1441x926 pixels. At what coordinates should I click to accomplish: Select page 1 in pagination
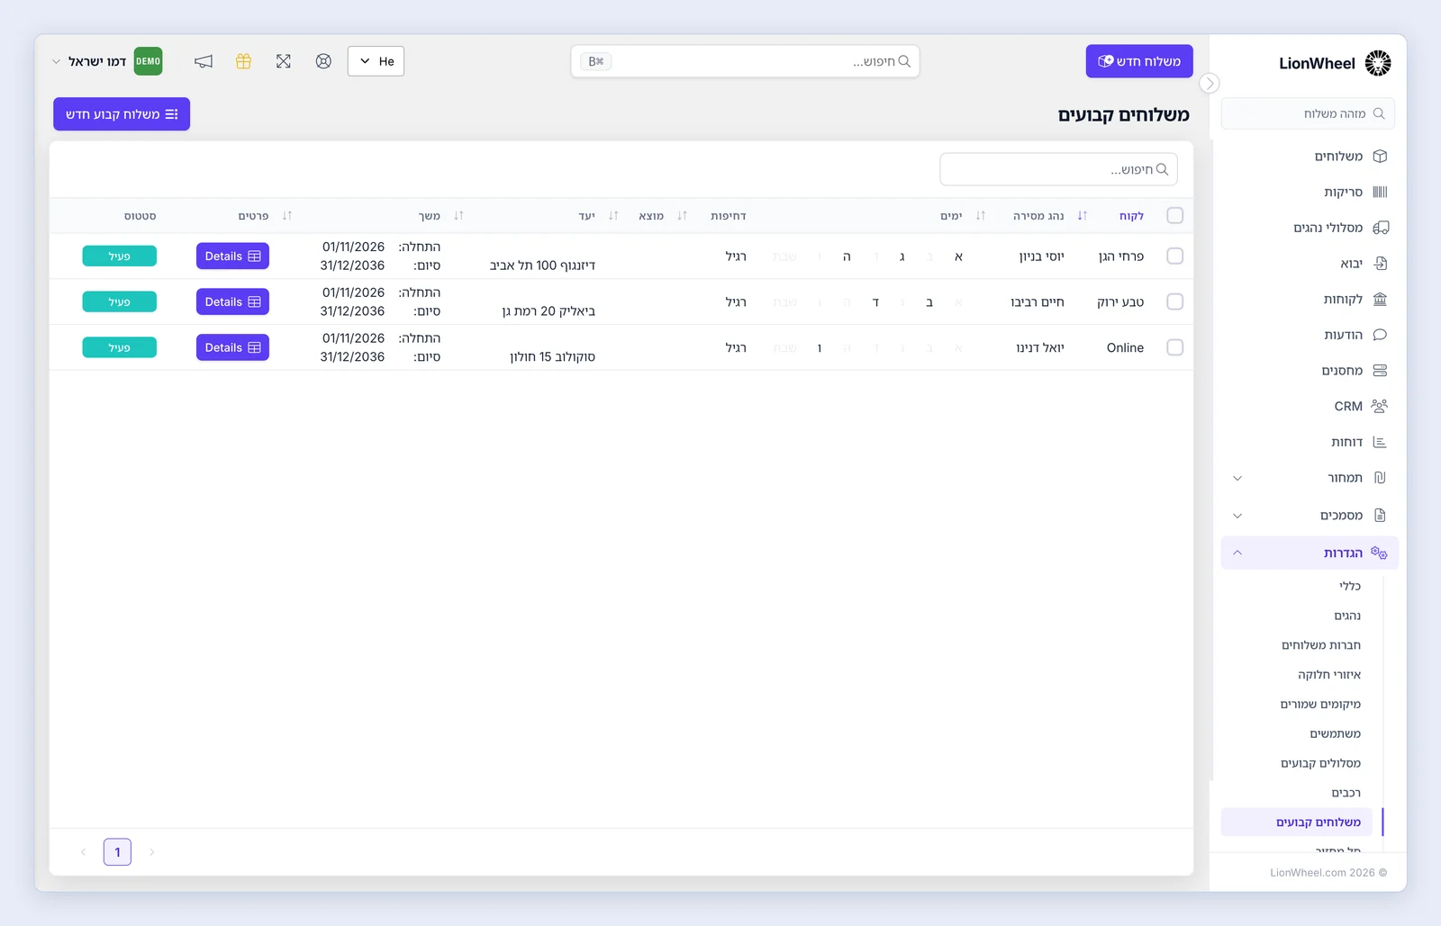tap(117, 852)
